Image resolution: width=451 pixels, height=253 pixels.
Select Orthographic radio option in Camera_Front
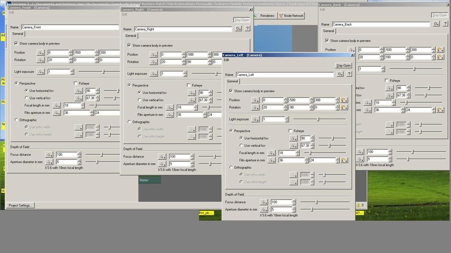point(17,120)
